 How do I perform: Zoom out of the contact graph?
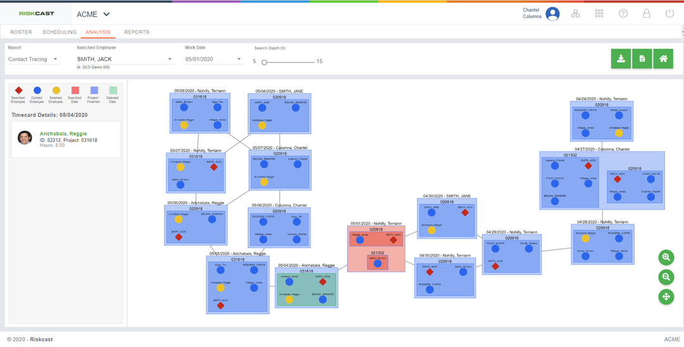click(x=666, y=277)
